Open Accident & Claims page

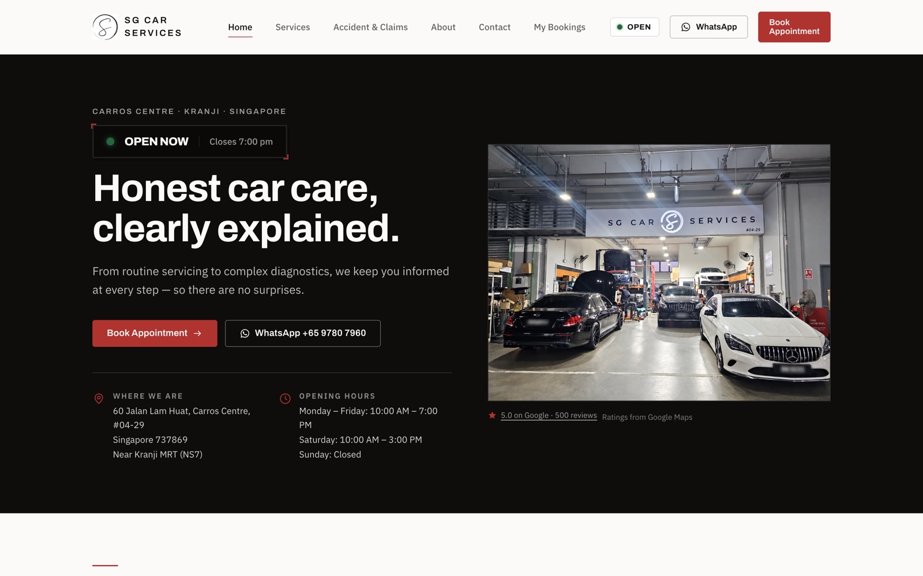pyautogui.click(x=370, y=27)
